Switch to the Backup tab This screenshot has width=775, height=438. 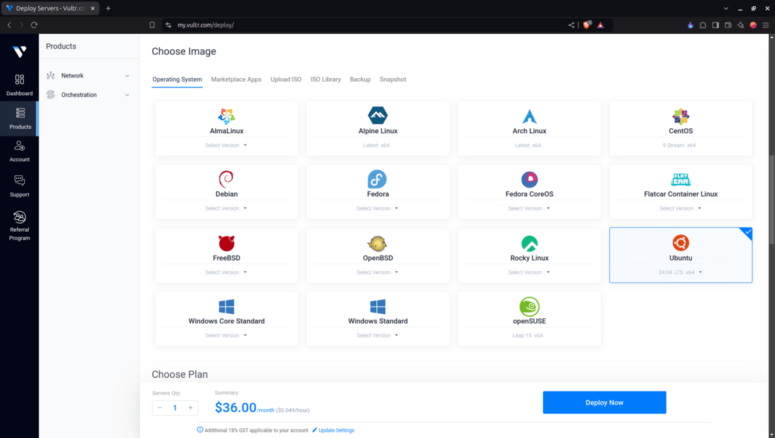[360, 80]
